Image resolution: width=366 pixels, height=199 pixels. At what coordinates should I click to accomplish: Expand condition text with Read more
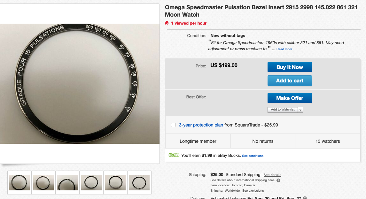point(284,49)
